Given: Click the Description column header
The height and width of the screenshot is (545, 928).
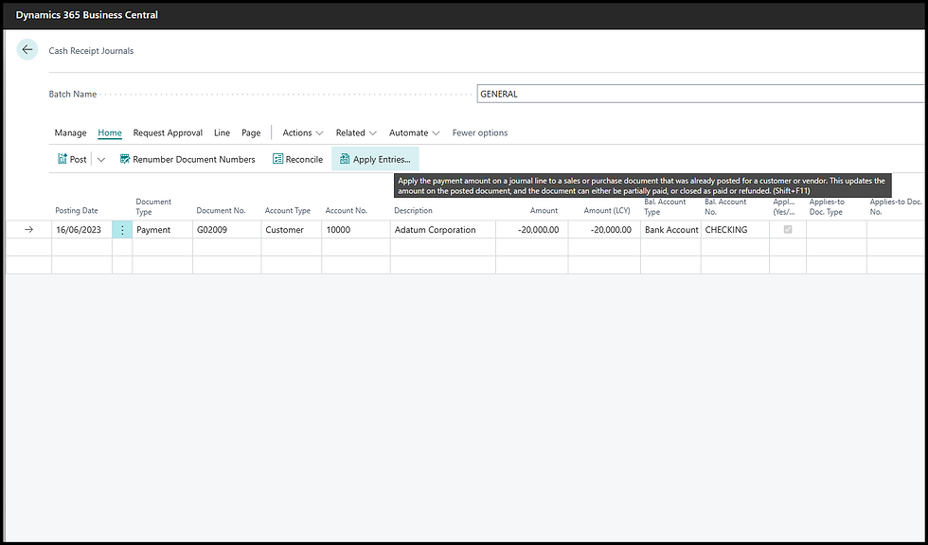Looking at the screenshot, I should click(x=413, y=210).
